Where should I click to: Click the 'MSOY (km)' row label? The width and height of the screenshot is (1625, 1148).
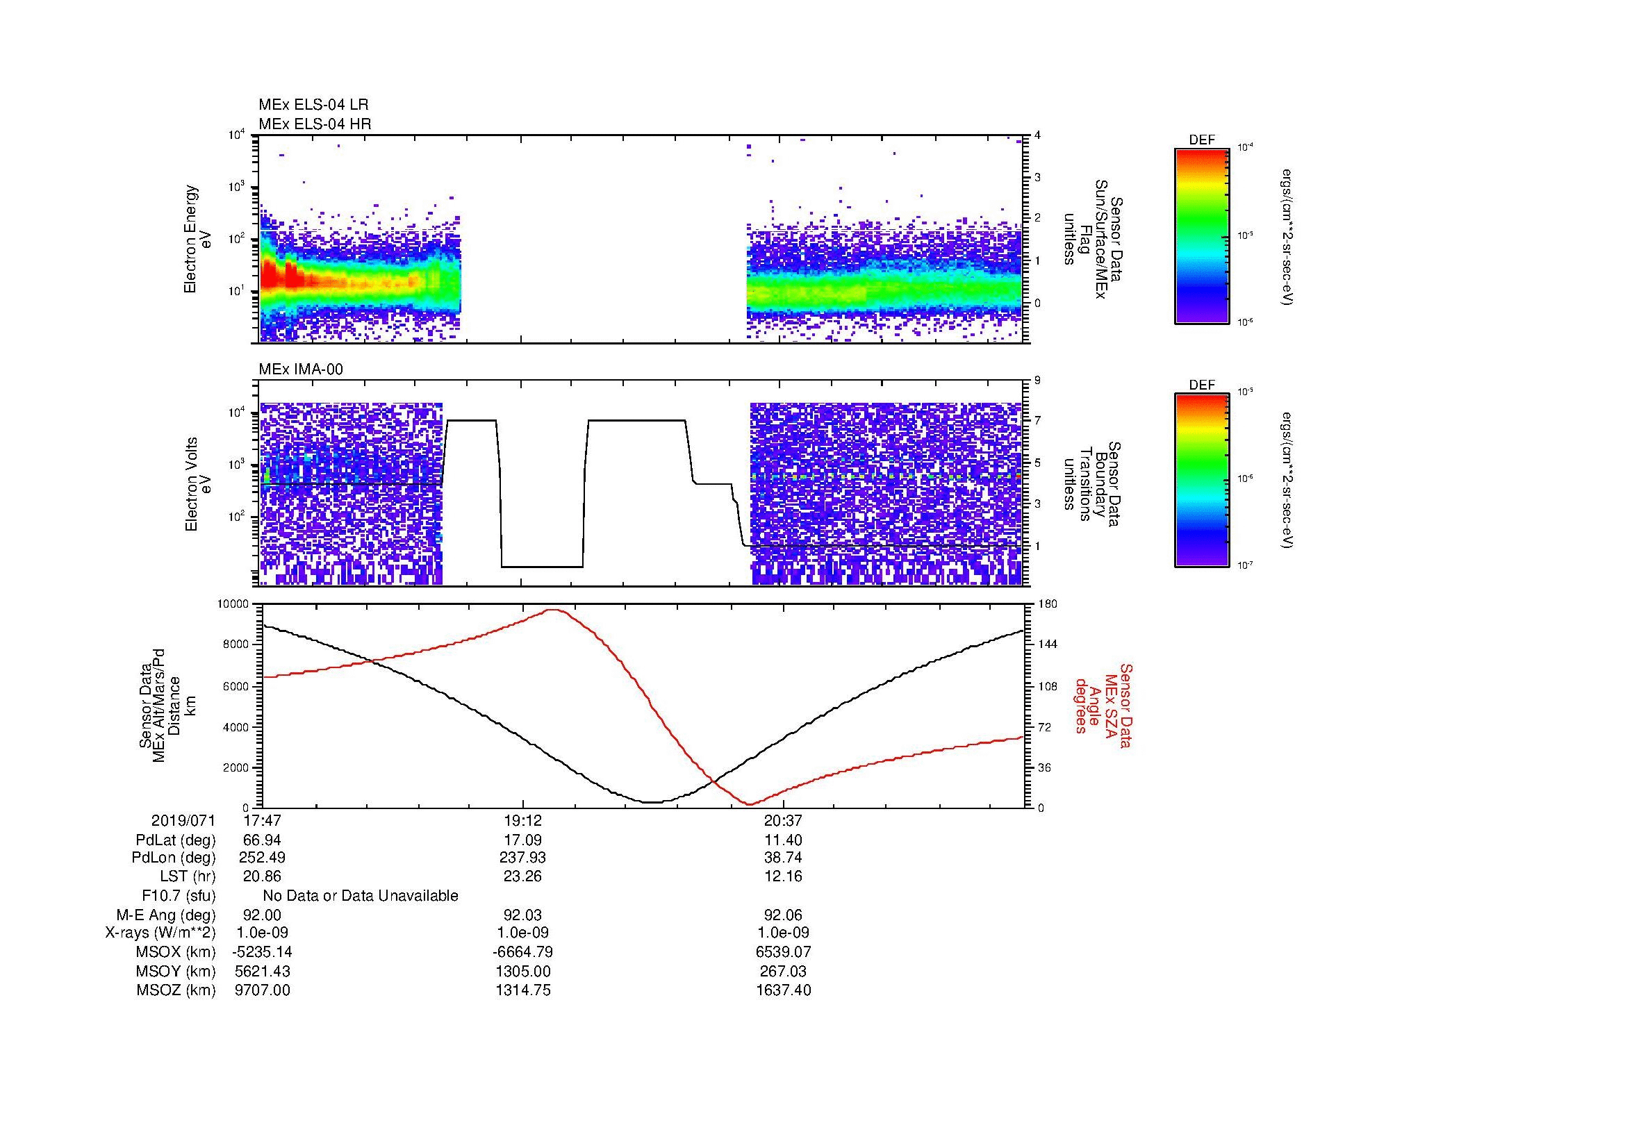coord(176,971)
